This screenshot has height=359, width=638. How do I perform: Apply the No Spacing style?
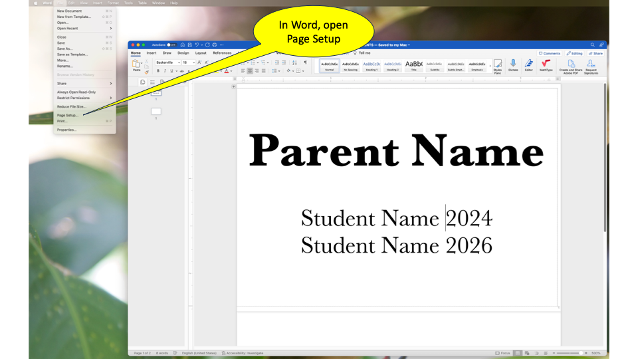(350, 66)
